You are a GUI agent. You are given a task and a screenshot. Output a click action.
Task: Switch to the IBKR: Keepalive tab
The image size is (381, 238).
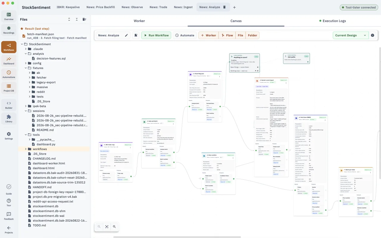68,7
